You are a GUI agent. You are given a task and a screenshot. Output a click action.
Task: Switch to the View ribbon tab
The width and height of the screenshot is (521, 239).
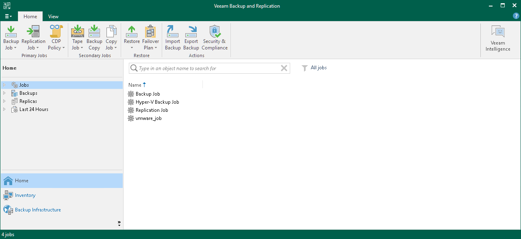[x=53, y=17]
